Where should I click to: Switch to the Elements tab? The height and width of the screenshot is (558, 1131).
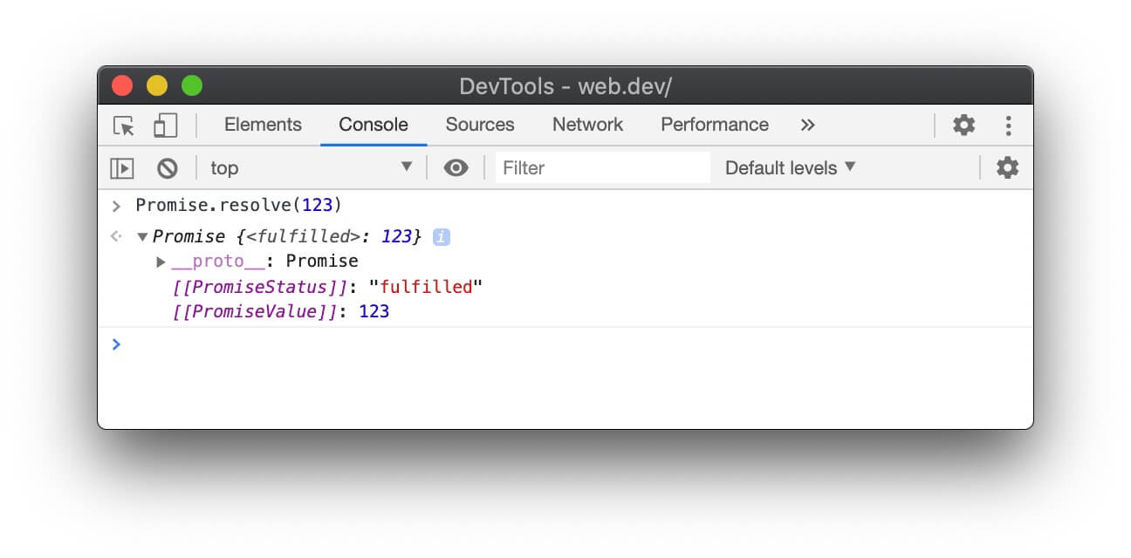coord(262,125)
